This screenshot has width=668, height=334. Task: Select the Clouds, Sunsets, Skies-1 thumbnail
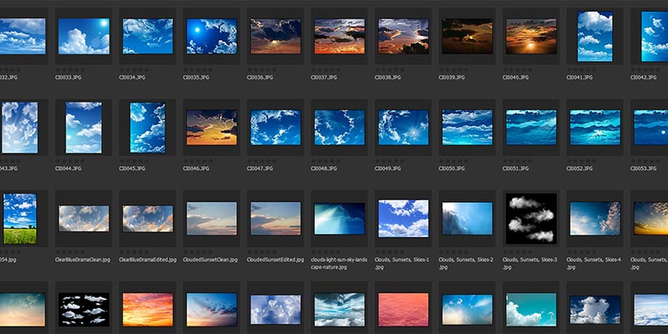[403, 219]
